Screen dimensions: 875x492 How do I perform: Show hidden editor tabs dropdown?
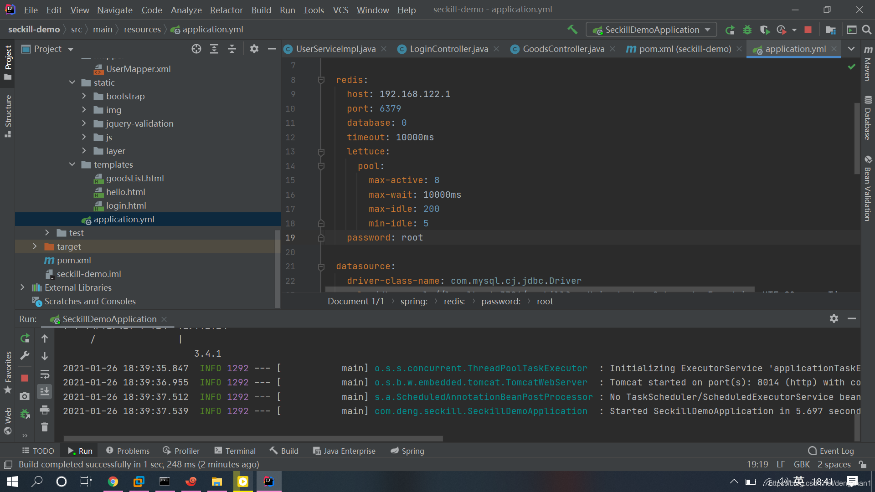tap(851, 49)
